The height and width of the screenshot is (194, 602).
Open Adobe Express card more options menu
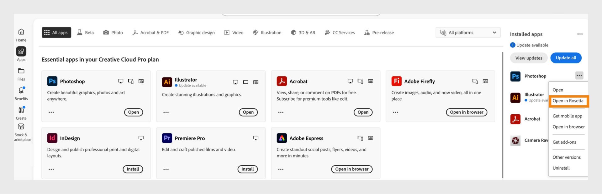(x=281, y=169)
